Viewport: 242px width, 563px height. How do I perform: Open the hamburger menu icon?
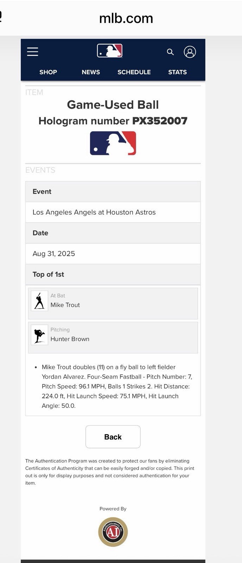32,52
